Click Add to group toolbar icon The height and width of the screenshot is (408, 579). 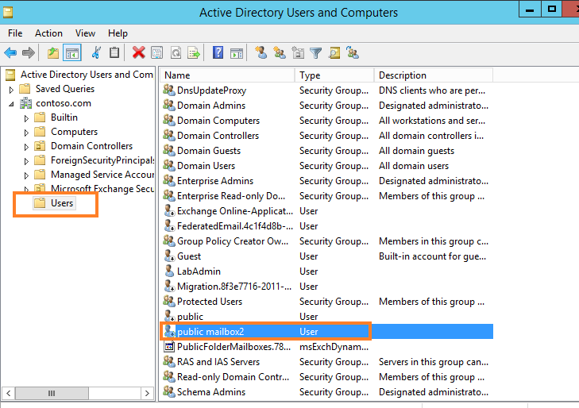click(x=353, y=52)
